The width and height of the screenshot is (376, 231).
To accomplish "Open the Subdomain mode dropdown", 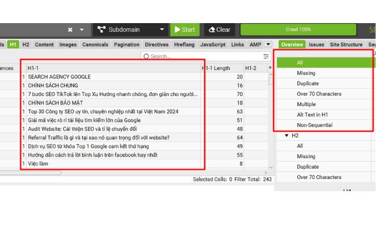I will (130, 29).
